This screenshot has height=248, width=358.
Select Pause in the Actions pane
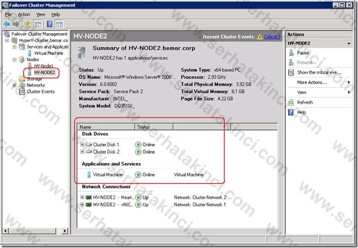tap(303, 53)
